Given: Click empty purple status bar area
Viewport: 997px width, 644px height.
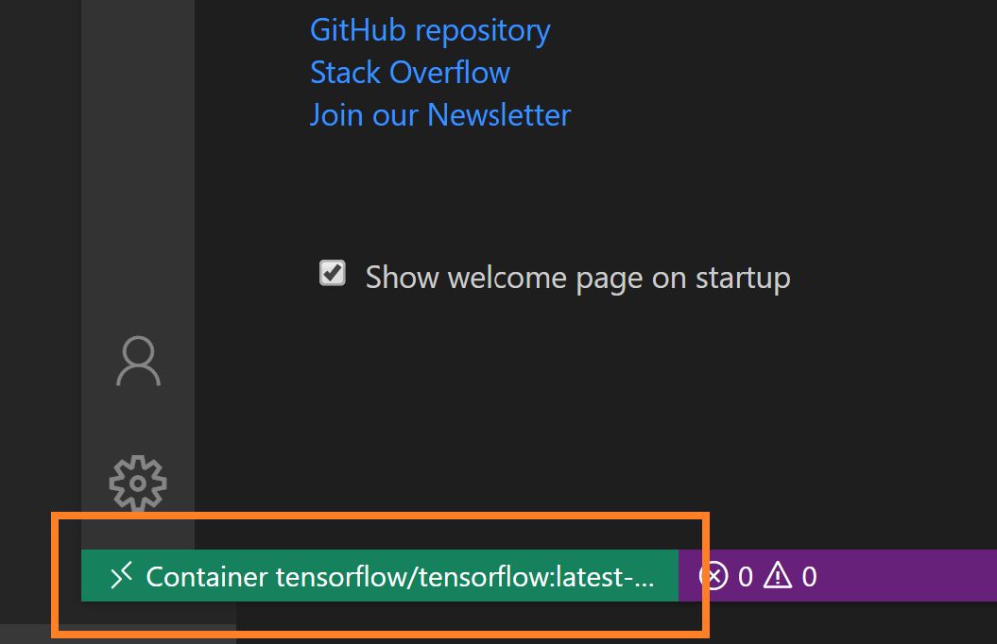Looking at the screenshot, I should (909, 575).
